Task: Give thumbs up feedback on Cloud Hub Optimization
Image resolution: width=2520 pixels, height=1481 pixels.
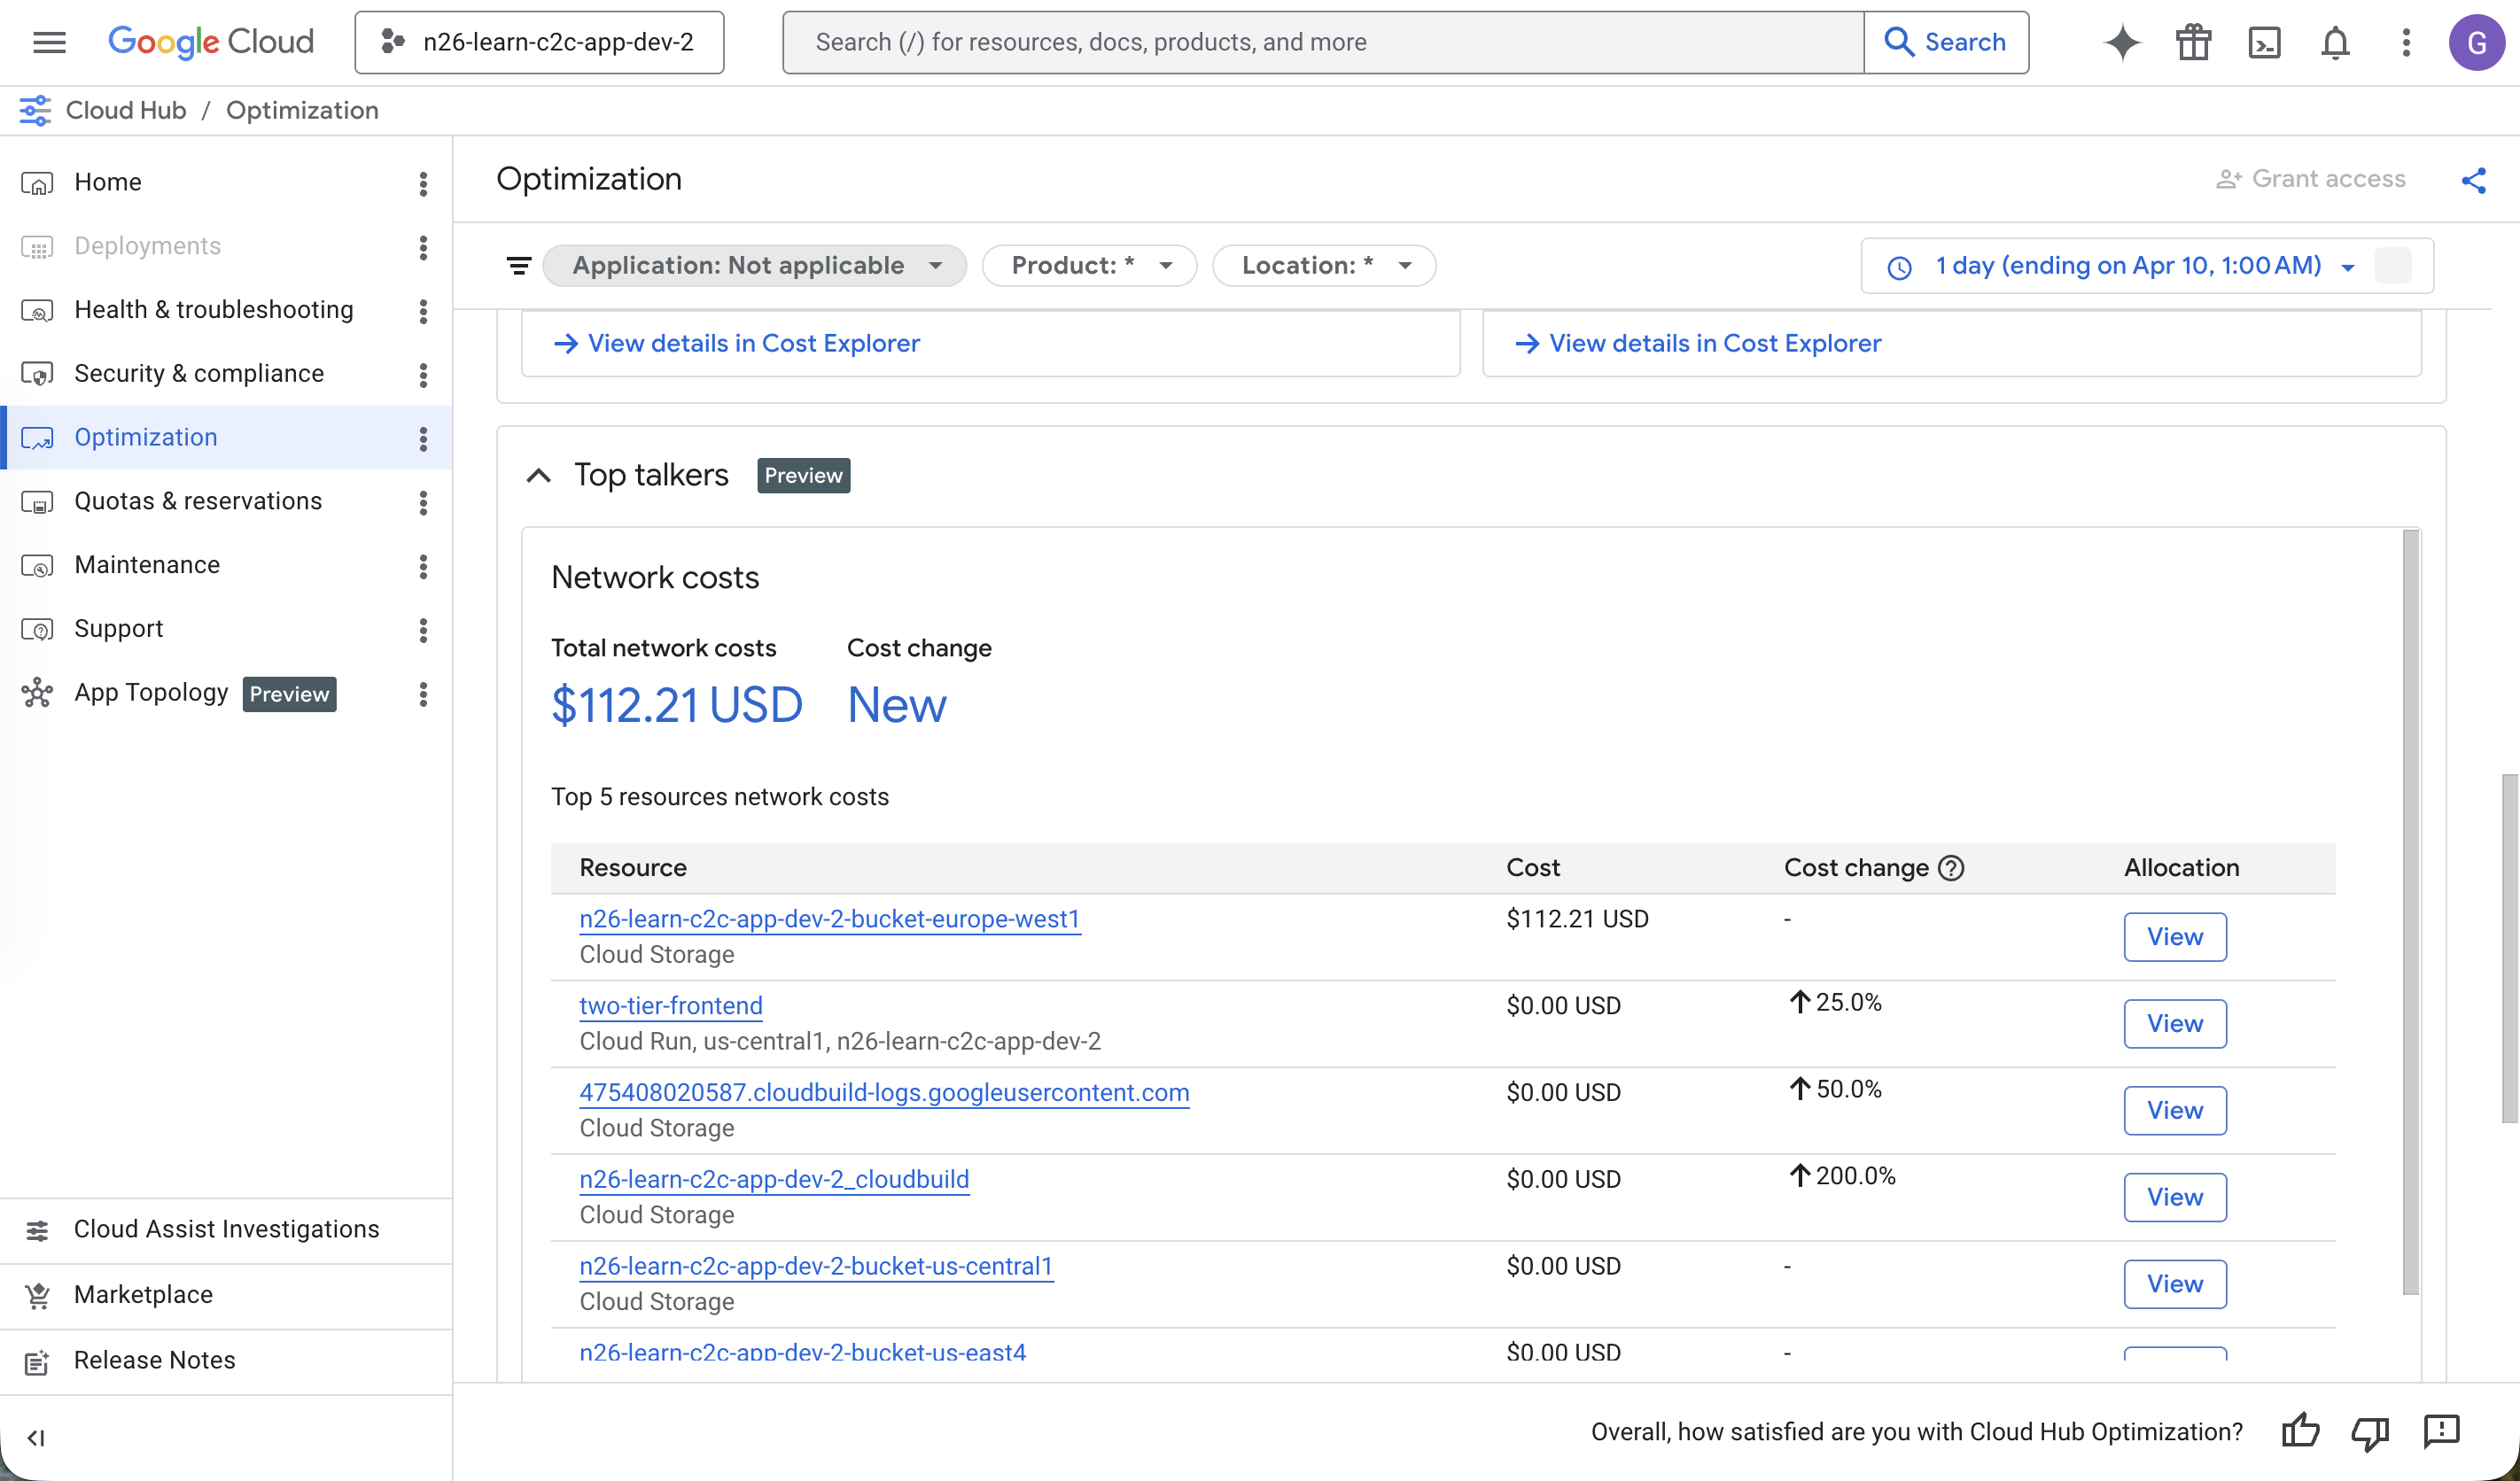Action: (x=2301, y=1431)
